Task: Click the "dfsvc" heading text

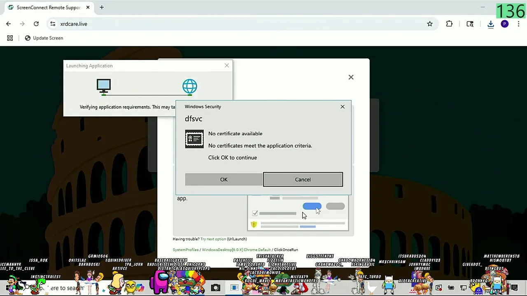Action: 194,119
